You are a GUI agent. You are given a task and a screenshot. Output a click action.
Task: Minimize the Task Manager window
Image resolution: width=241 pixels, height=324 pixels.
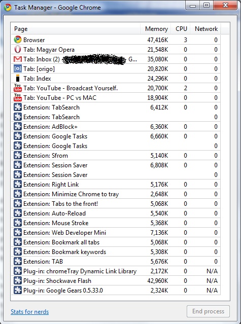(x=193, y=5)
